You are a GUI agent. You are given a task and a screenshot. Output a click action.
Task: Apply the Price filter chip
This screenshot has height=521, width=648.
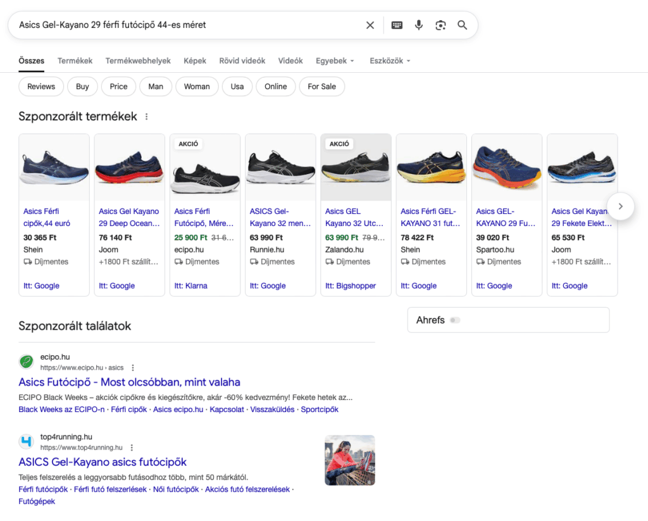(x=118, y=87)
